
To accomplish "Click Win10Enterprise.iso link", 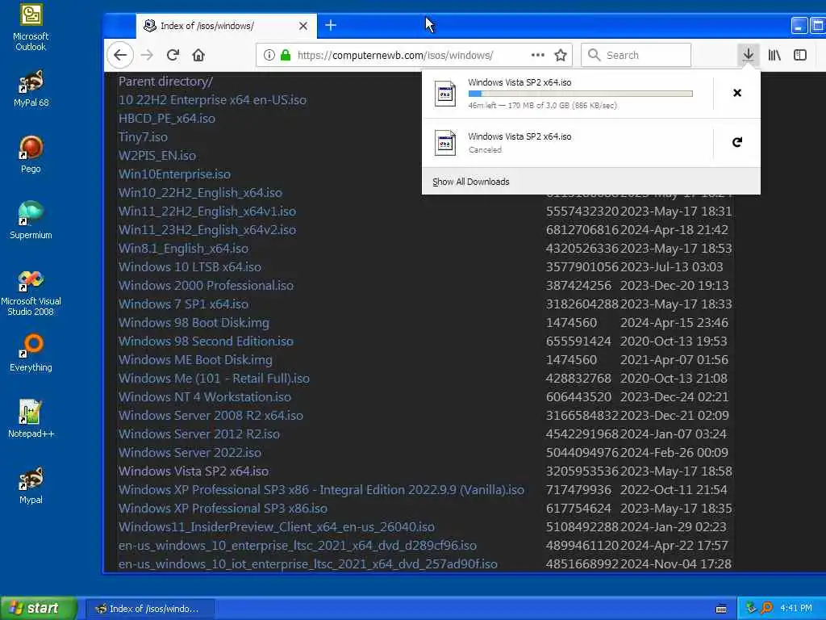I will pyautogui.click(x=174, y=174).
